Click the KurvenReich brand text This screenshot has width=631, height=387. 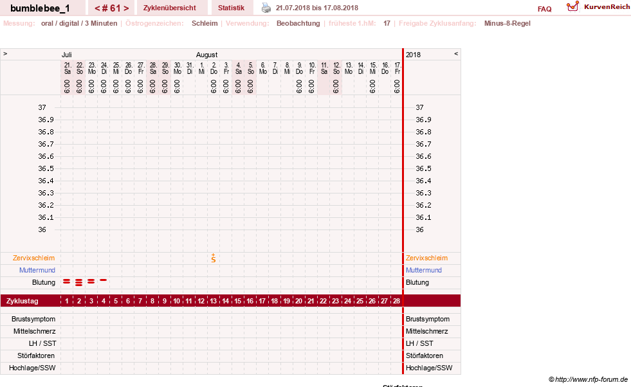point(607,7)
